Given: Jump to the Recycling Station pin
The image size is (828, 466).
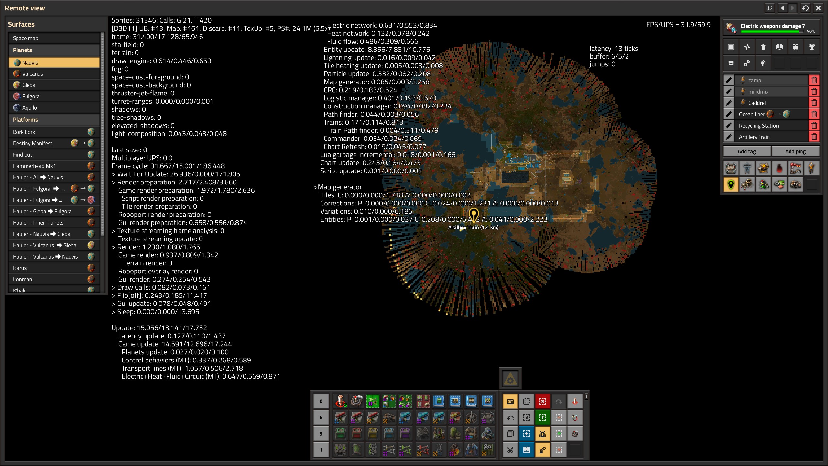Looking at the screenshot, I should 771,126.
